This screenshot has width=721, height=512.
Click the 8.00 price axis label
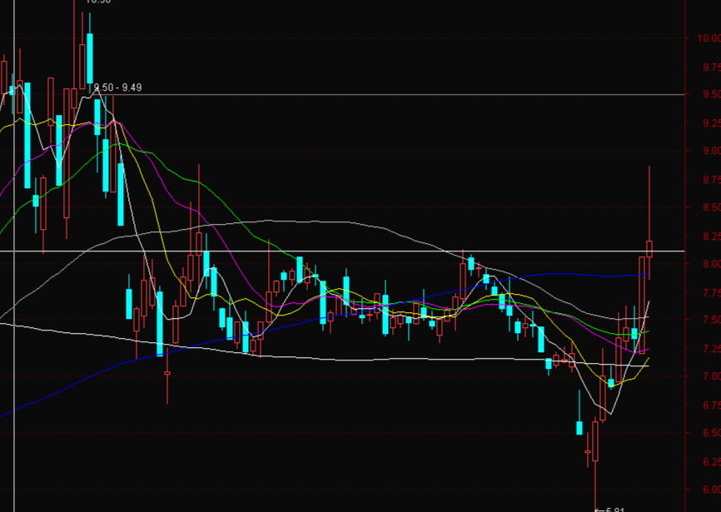(x=711, y=264)
